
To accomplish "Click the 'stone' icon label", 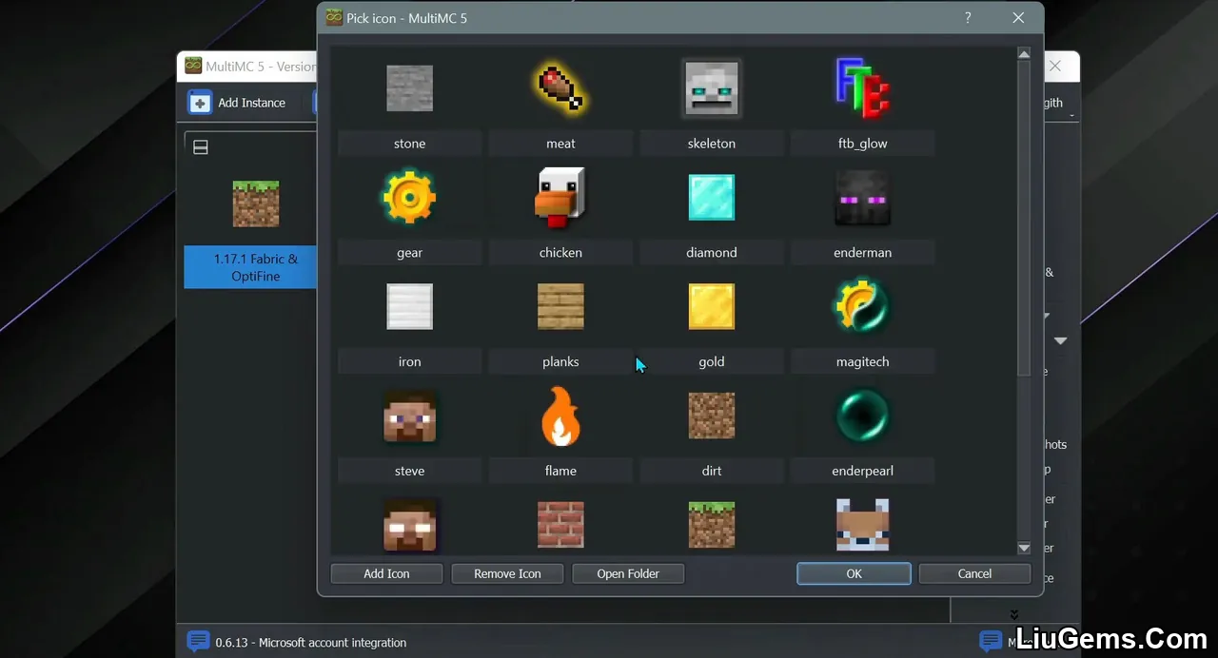I will coord(409,144).
